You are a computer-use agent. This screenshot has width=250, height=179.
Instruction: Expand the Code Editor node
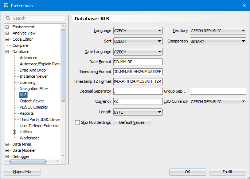(x=7, y=40)
